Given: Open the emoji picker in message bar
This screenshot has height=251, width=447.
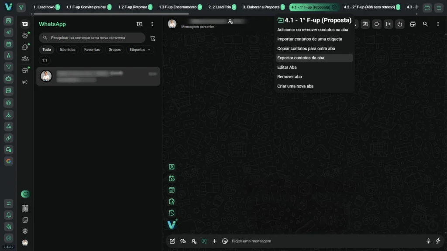Looking at the screenshot, I should coord(225,241).
